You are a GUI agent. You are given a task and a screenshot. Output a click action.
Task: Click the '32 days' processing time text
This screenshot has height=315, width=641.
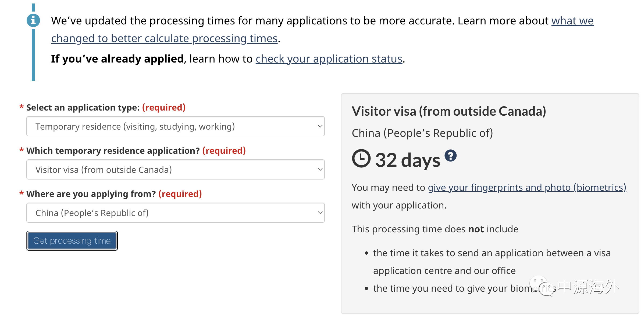tap(408, 160)
